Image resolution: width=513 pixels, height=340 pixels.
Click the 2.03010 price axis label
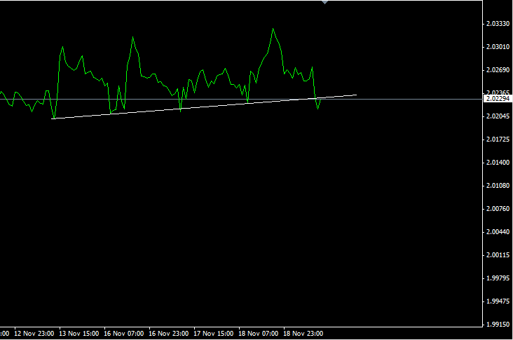(x=498, y=47)
